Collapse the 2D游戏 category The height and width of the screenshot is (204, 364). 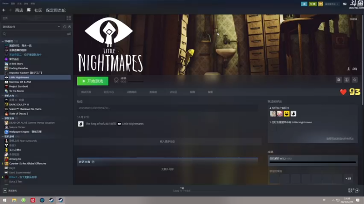[x=3, y=41]
